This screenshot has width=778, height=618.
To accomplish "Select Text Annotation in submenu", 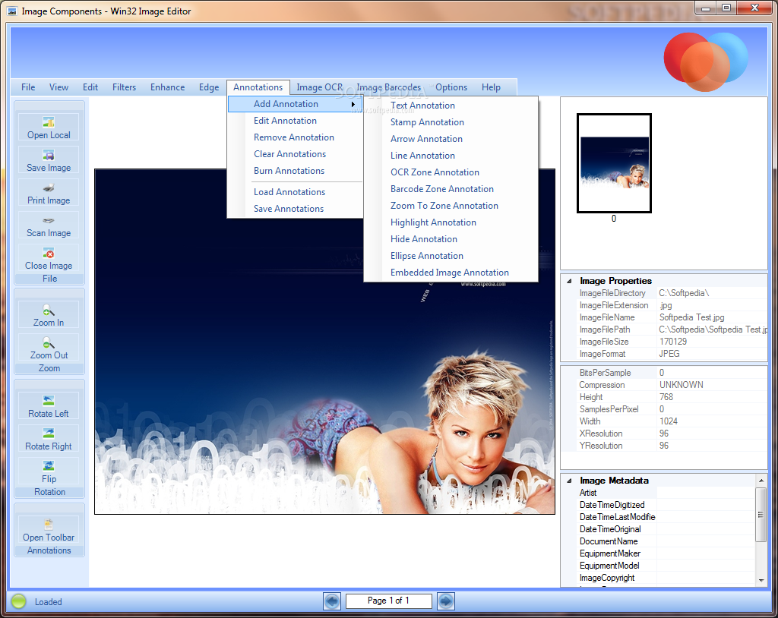I will tap(451, 106).
